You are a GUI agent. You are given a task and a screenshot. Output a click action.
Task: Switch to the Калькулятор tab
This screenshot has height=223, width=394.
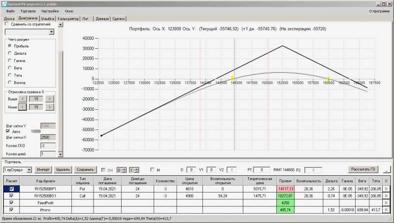point(68,19)
